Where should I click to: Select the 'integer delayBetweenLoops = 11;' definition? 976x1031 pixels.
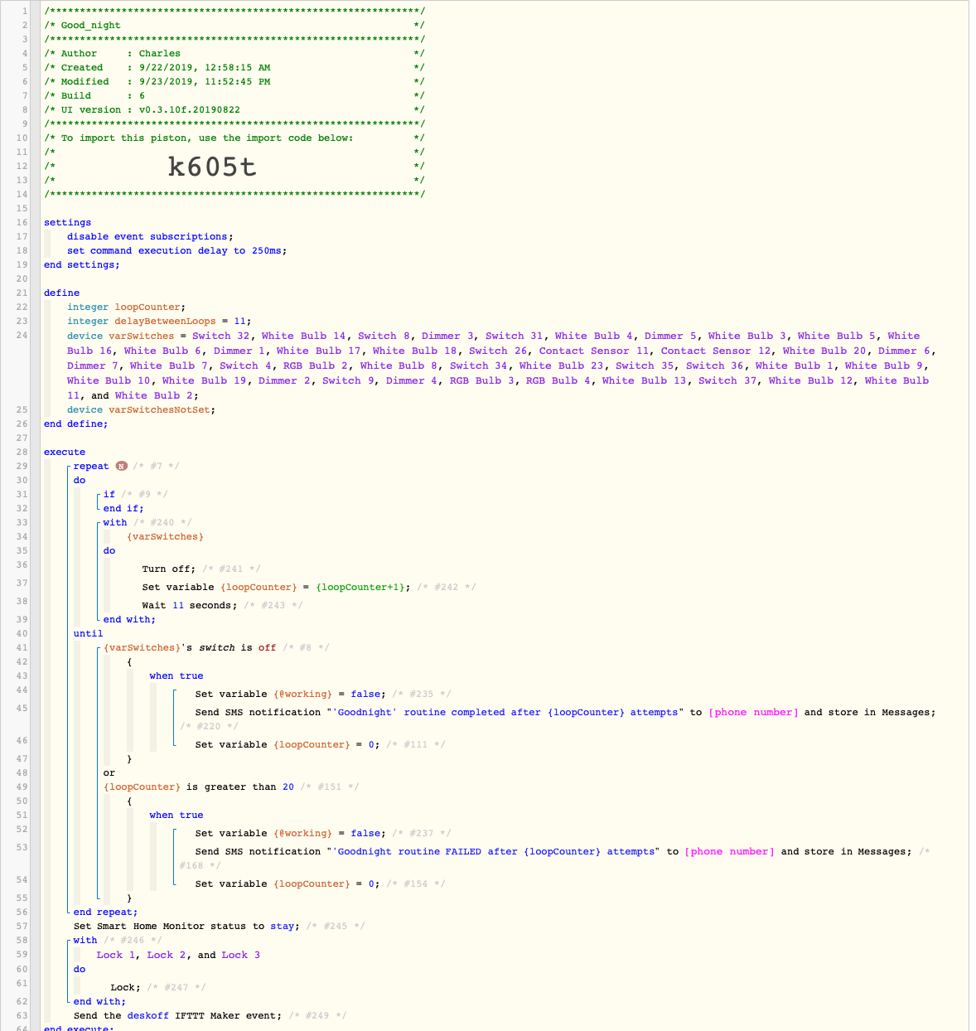tap(159, 321)
